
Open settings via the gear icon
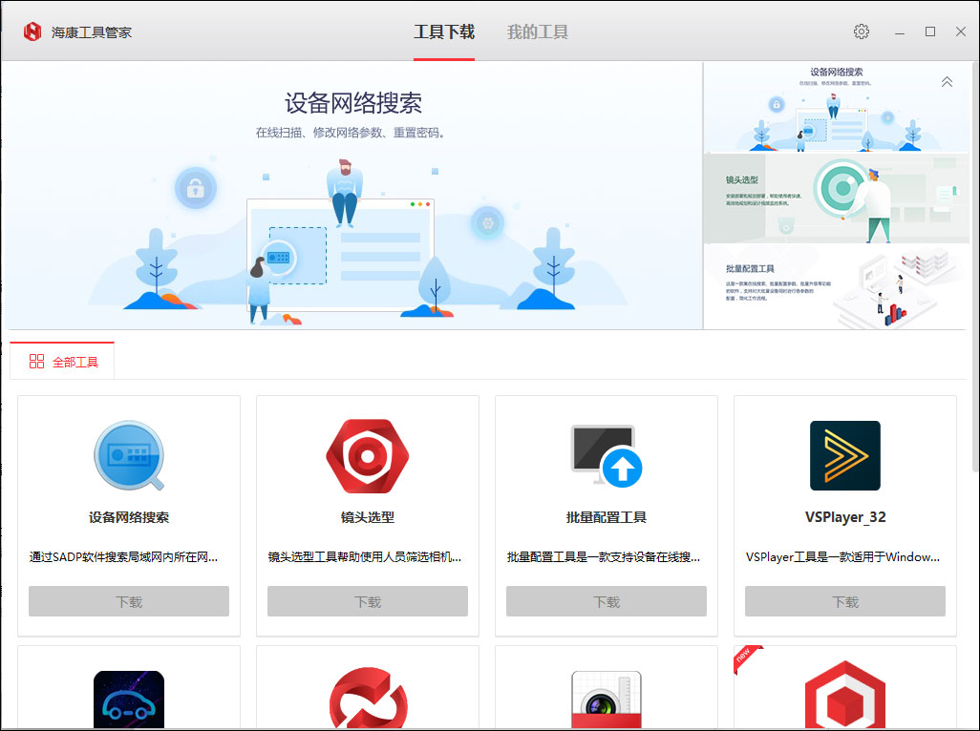[862, 31]
